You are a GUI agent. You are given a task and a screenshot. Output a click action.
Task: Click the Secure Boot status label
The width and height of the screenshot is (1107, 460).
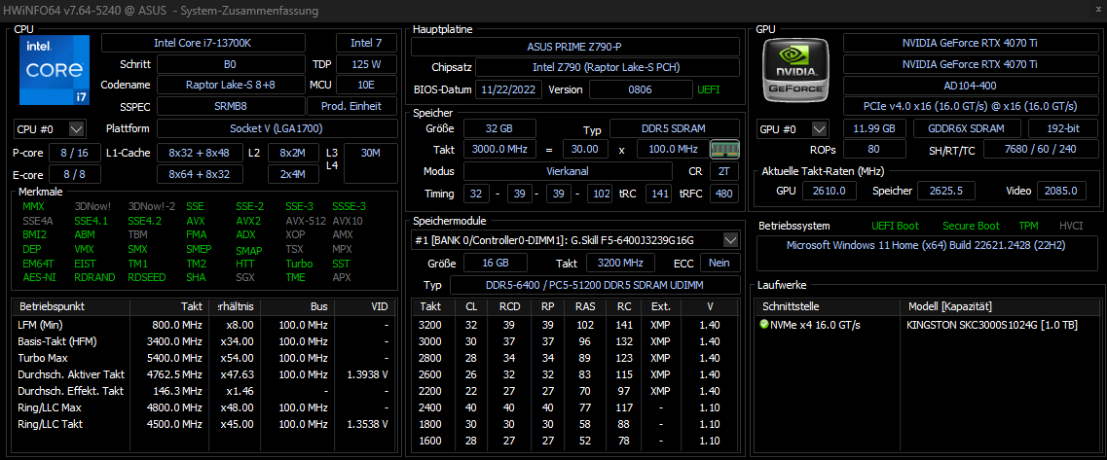[971, 226]
